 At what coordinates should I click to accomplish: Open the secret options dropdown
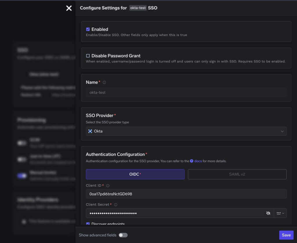[x=280, y=213]
